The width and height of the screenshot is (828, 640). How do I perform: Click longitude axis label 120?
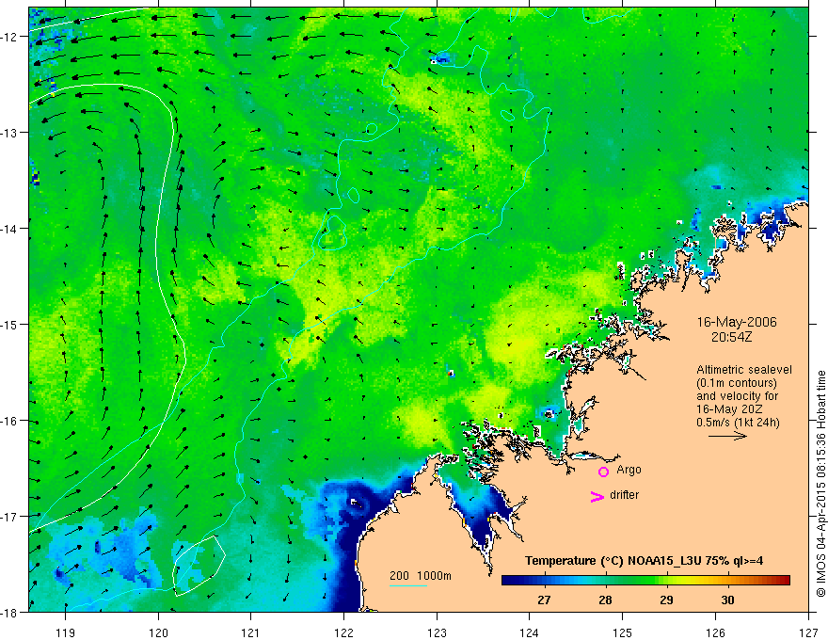pos(158,632)
